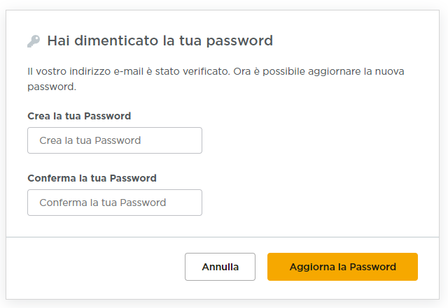This screenshot has height=308, width=448.
Task: Place cursor in the create password box
Action: click(x=115, y=140)
